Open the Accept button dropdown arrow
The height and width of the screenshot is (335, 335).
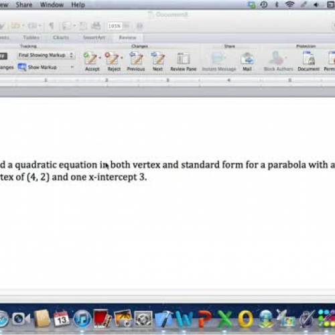(x=100, y=58)
